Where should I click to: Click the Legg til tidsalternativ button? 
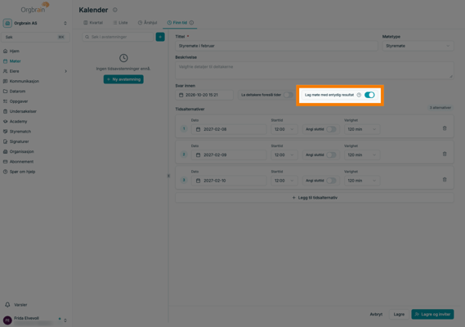click(315, 198)
